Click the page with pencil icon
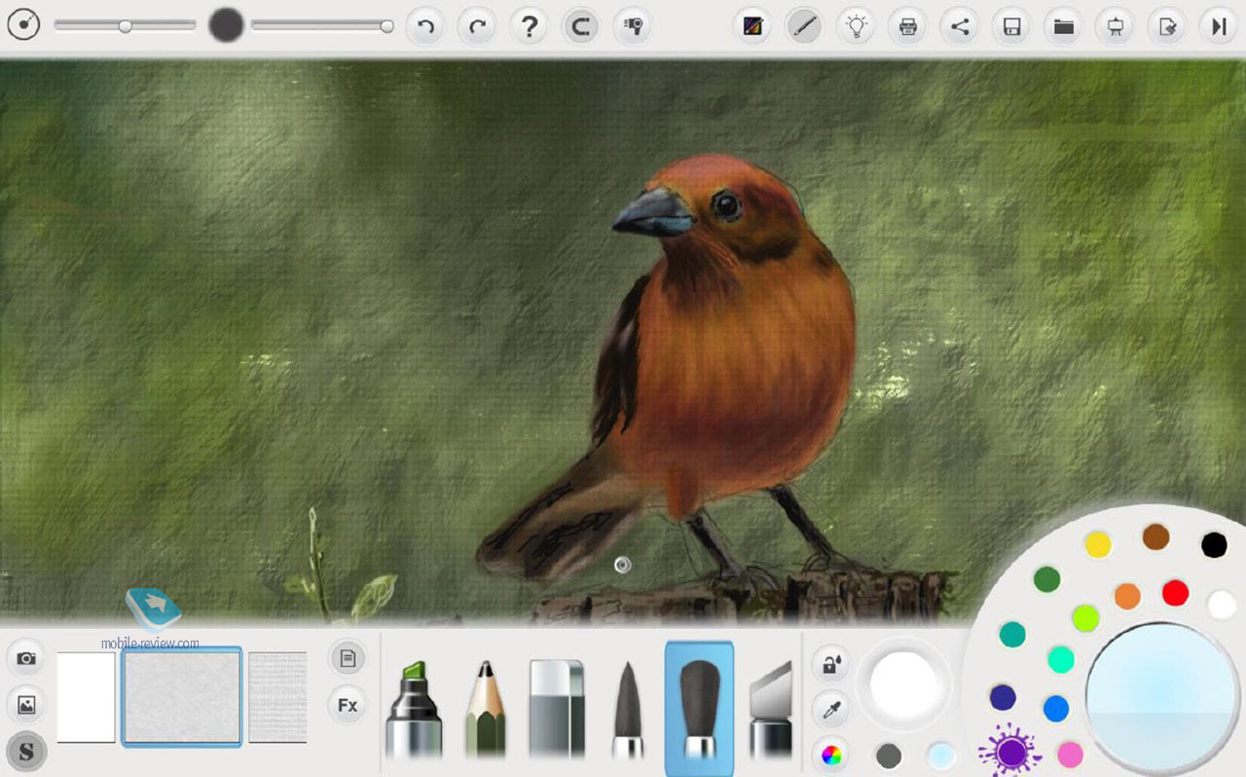The height and width of the screenshot is (777, 1246). click(x=1167, y=26)
